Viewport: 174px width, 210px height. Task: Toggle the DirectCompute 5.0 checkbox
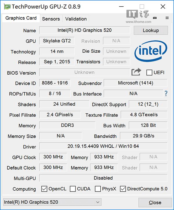tap(123, 189)
